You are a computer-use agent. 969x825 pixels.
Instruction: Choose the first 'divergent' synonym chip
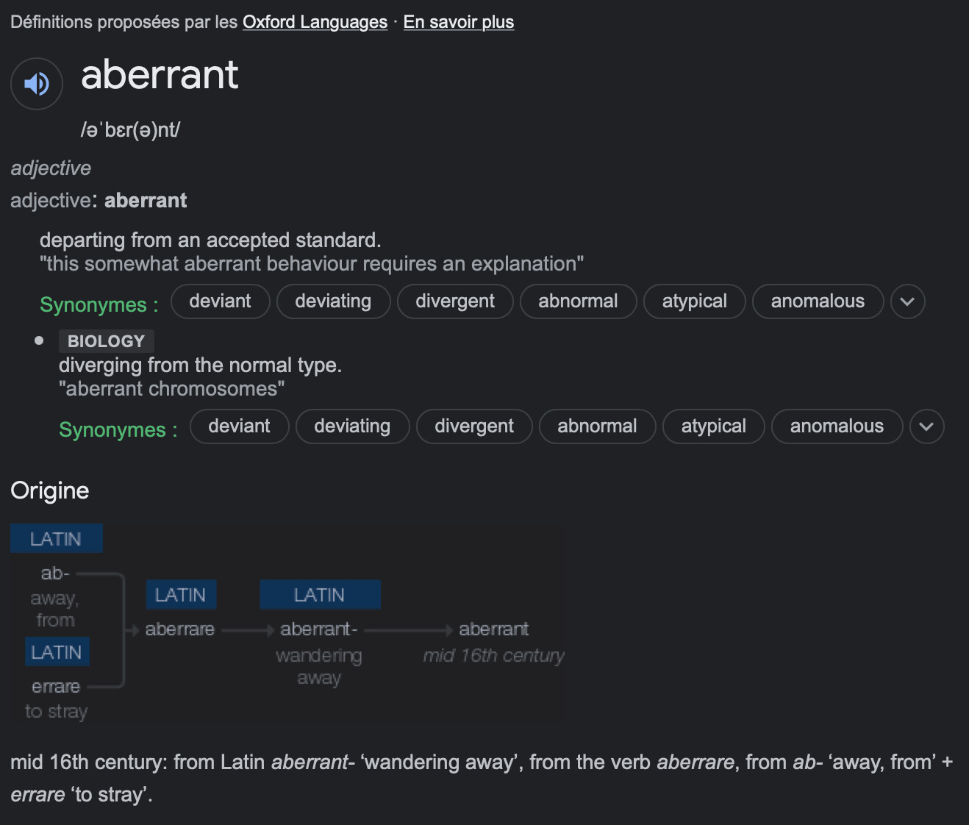point(455,301)
